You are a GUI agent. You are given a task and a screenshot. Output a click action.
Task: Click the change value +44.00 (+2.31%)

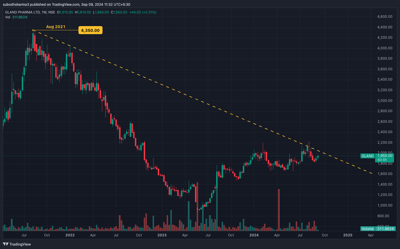coord(143,12)
